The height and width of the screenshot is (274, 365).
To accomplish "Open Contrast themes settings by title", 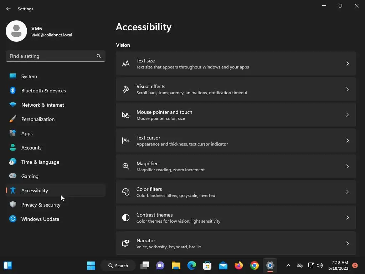I will [x=155, y=214].
